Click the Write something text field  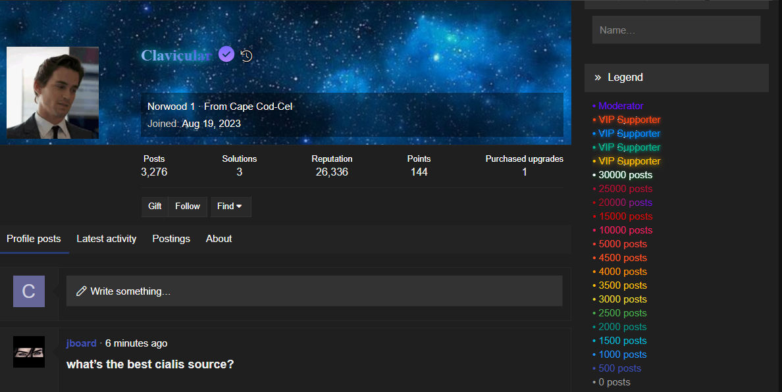[x=314, y=291]
